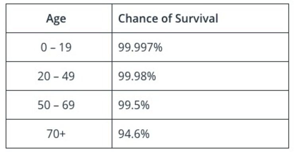The width and height of the screenshot is (294, 152).
Task: Click the word 'of' in the header
Action: [167, 18]
